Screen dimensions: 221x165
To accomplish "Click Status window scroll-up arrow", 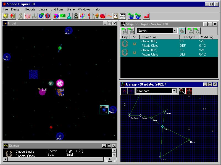I will pyautogui.click(x=114, y=151).
